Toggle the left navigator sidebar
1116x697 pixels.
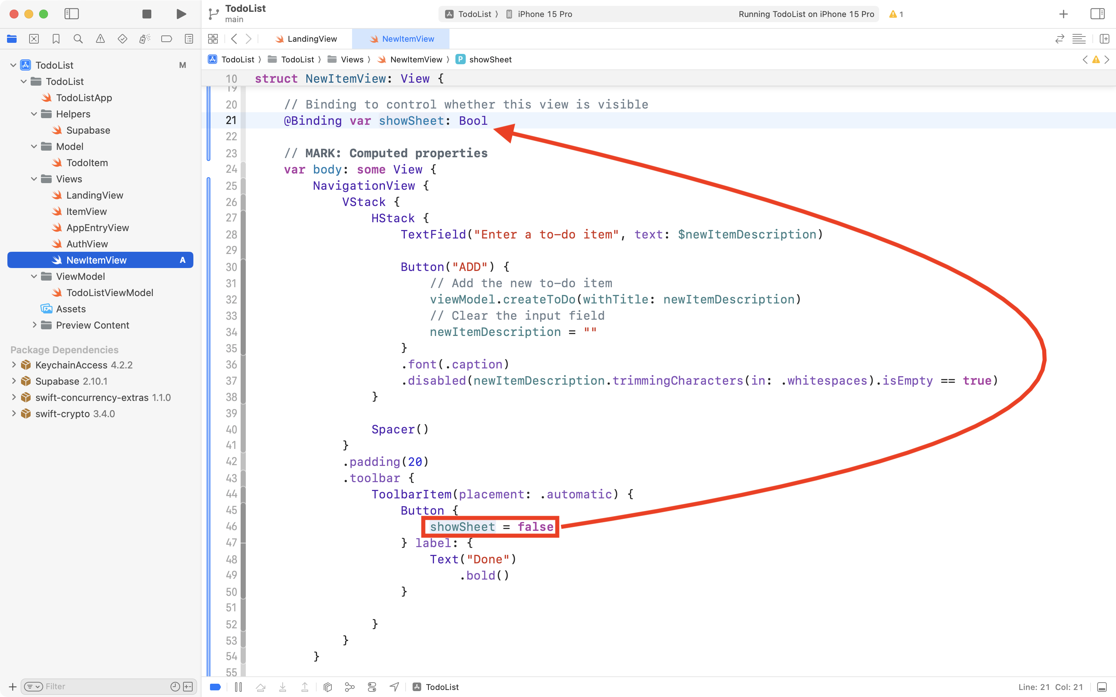click(72, 14)
